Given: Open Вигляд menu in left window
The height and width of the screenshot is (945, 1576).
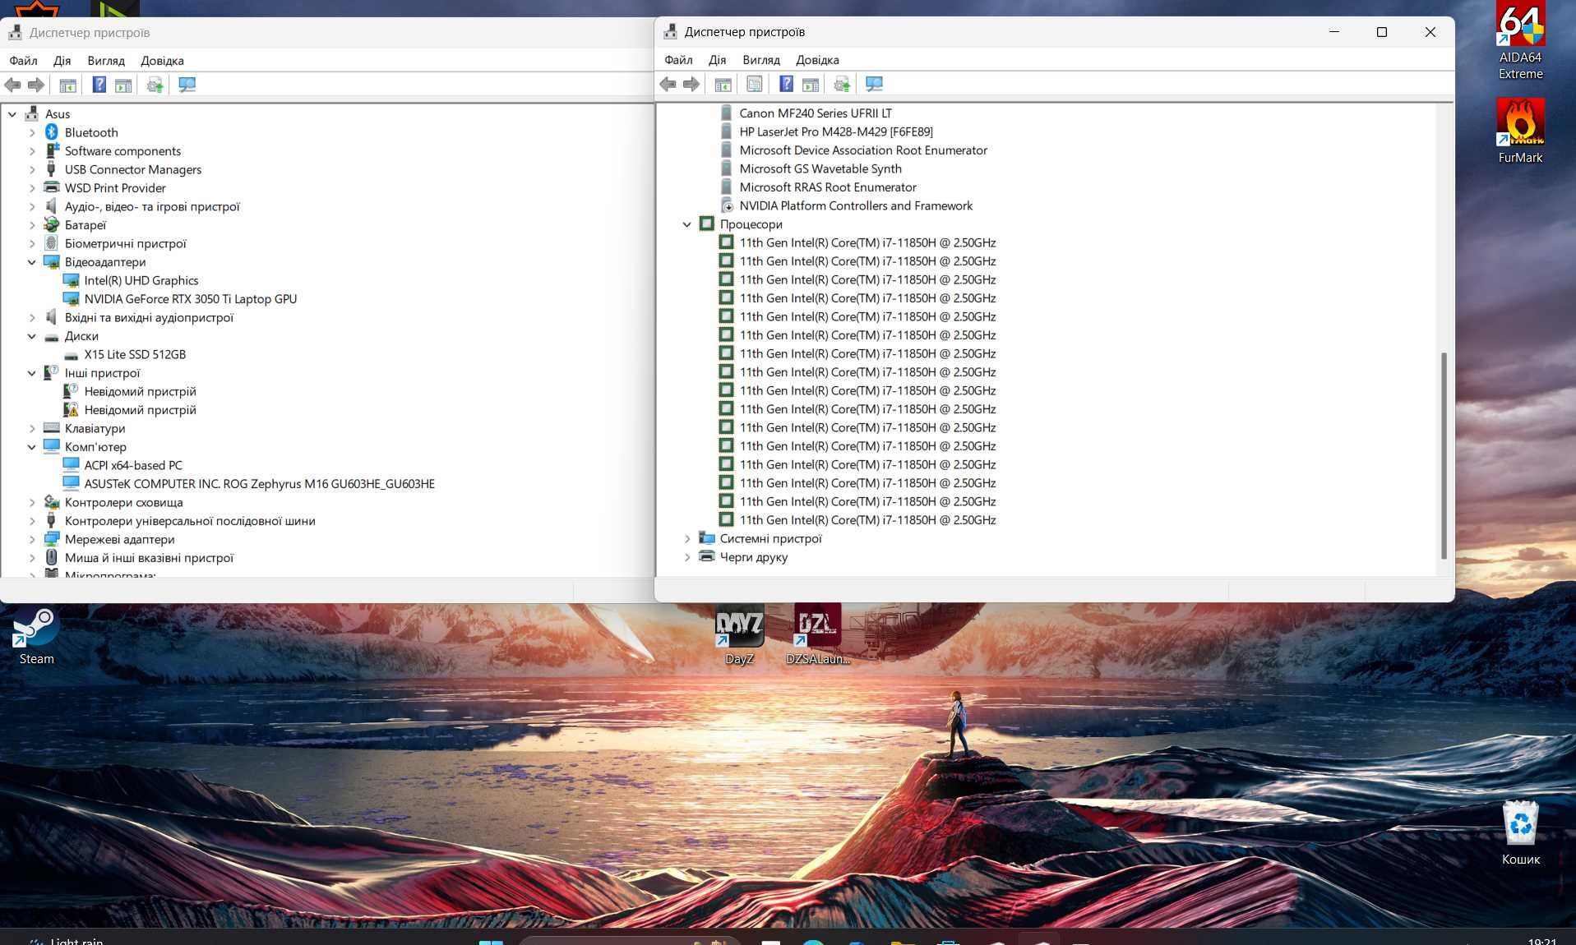Looking at the screenshot, I should point(106,61).
